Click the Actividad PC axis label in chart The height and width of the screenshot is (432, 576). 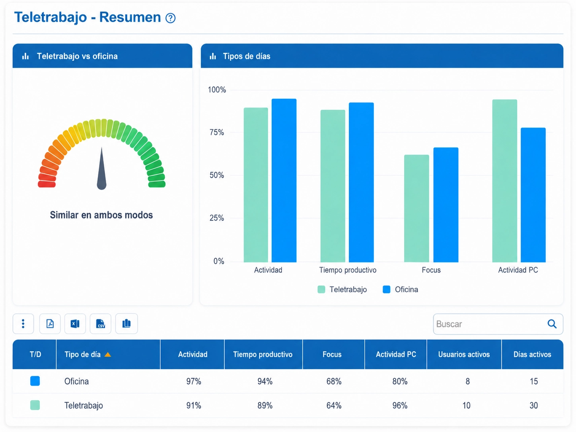click(518, 270)
